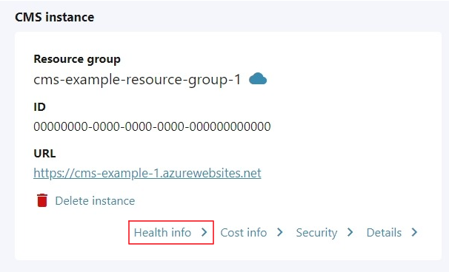Show the instance Details section
The width and height of the screenshot is (449, 272).
[384, 233]
